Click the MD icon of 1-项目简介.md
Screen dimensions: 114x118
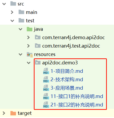[x=46, y=71]
